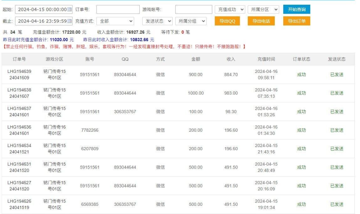
Task: Click the 起始 start datetime field
Action: 41,9
